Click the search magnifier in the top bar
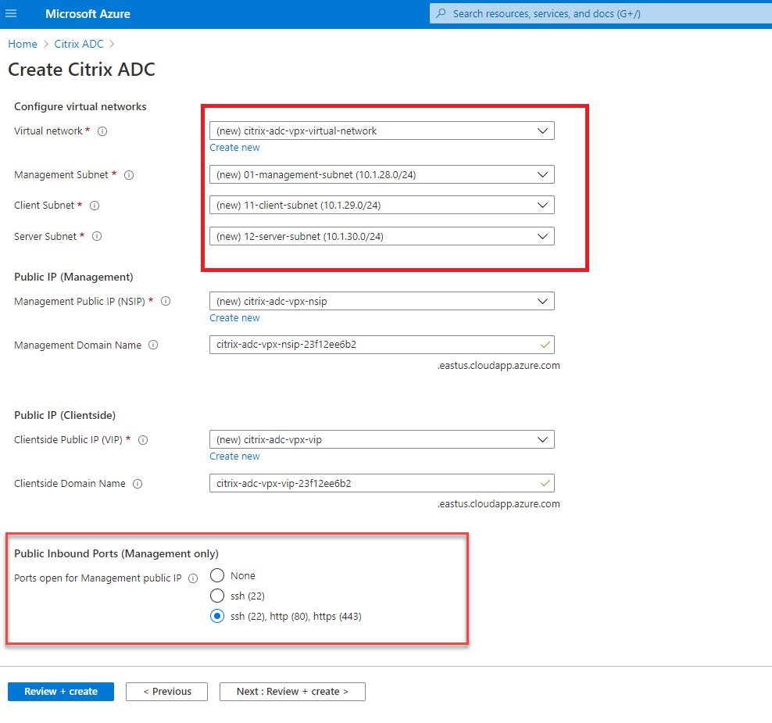The image size is (772, 723). pyautogui.click(x=441, y=13)
